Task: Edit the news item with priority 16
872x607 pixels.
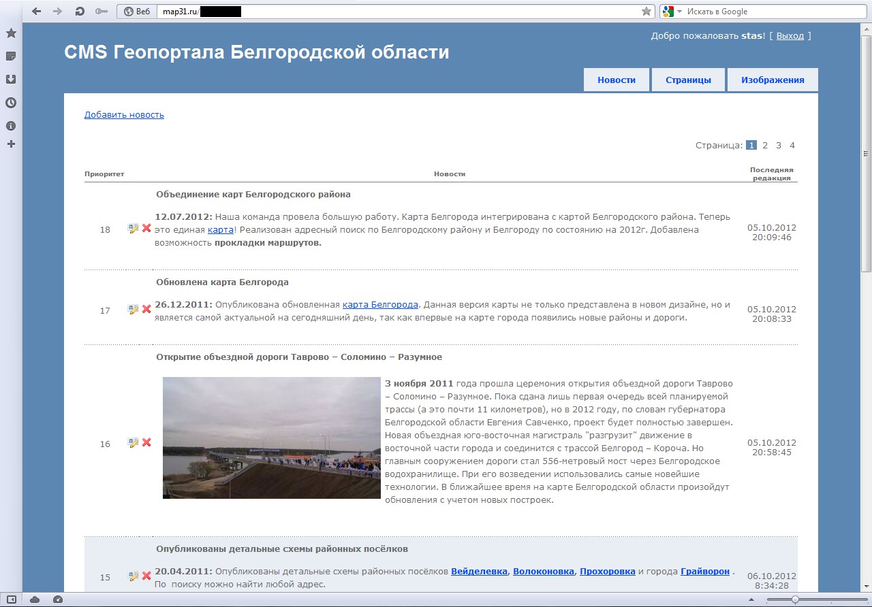Action: (134, 443)
